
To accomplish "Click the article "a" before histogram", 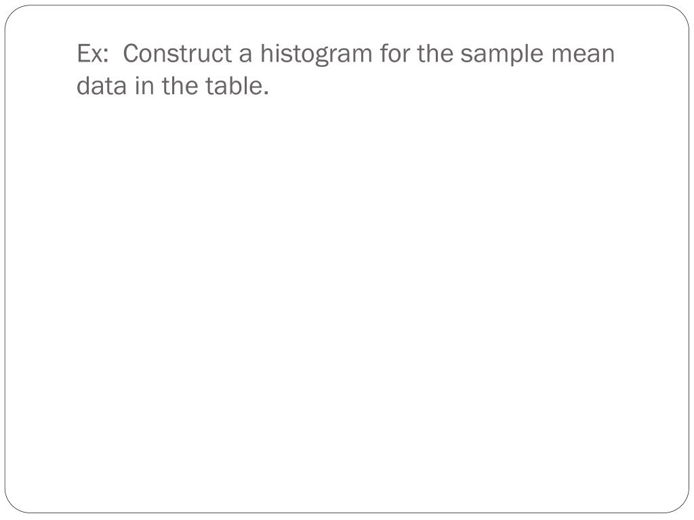I will 245,56.
